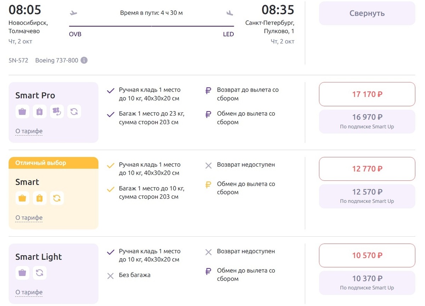Select the Smart Light fare for 10 570 ₽
The width and height of the screenshot is (425, 306).
367,255
